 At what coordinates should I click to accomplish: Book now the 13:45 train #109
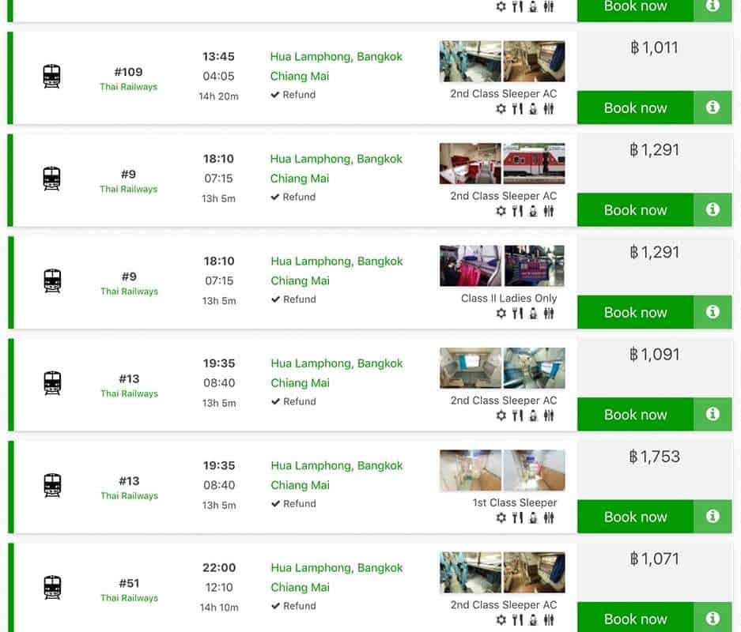[635, 108]
